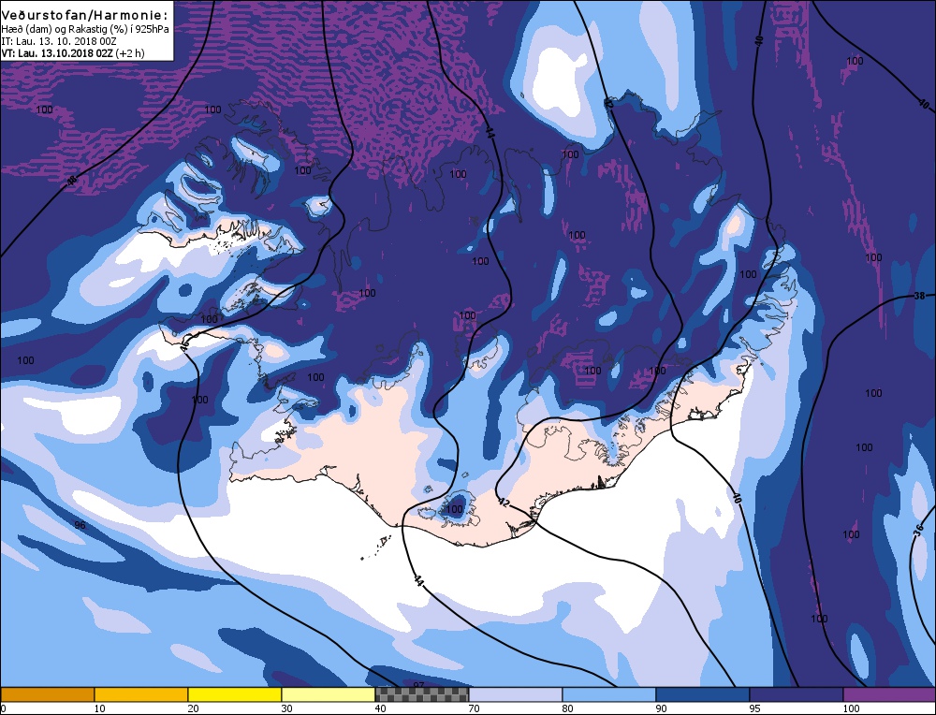Click the '36' contour line label
Screen dimensions: 936x715
tap(919, 529)
